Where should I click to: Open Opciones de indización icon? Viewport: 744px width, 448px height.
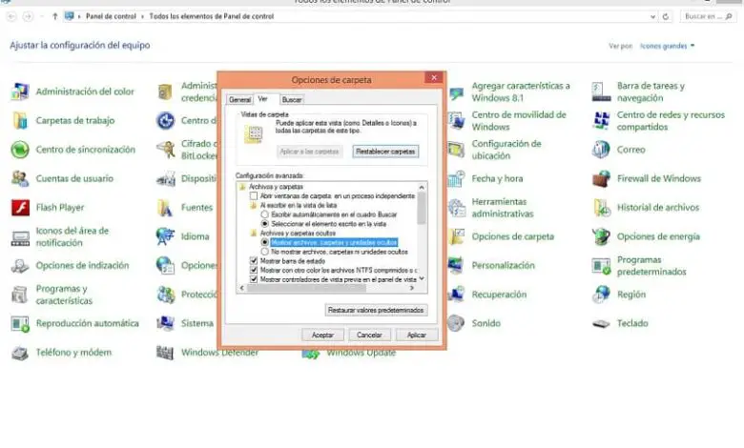point(20,266)
